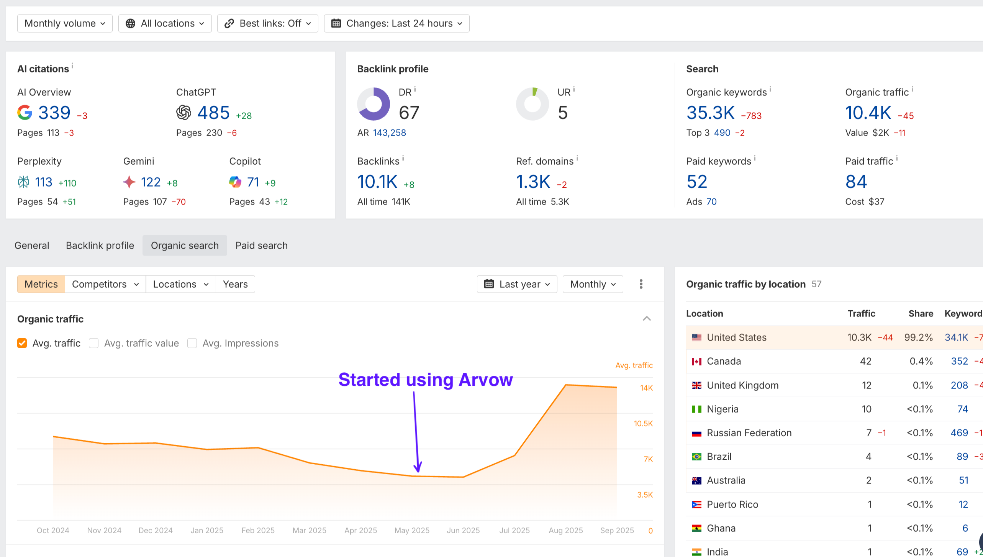Screen dimensions: 983x557
Task: Switch to the Backlink profile tab
Action: 100,246
